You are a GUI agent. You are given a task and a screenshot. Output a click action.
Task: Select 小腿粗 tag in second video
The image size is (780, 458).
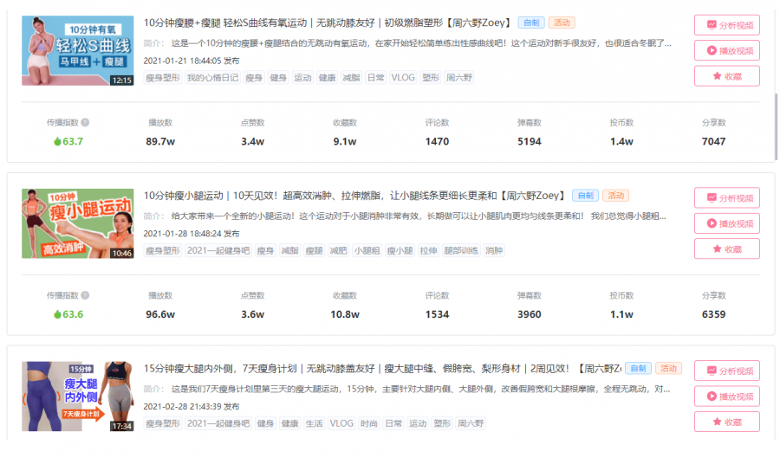point(367,250)
